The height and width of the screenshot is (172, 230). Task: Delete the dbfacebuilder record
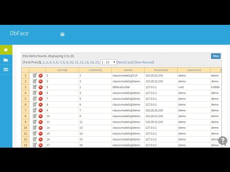point(41,87)
